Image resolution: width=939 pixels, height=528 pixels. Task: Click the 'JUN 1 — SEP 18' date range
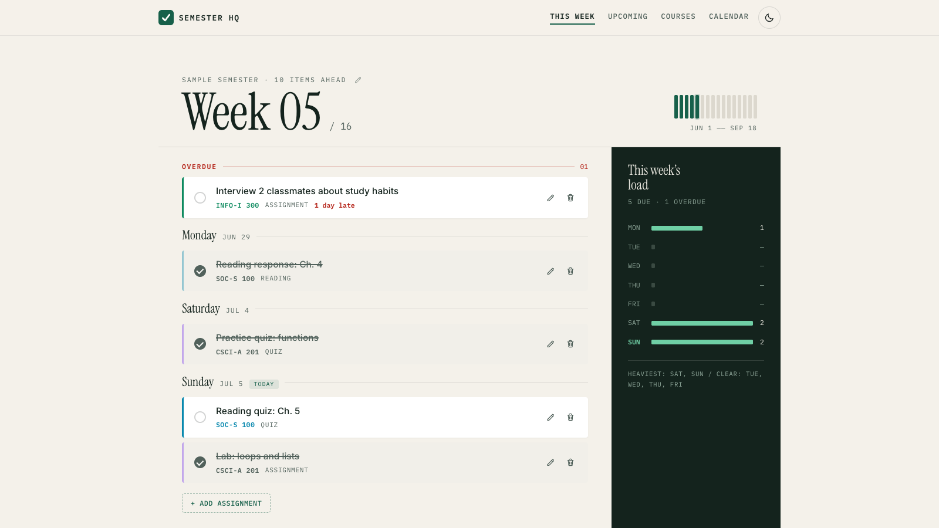(723, 128)
